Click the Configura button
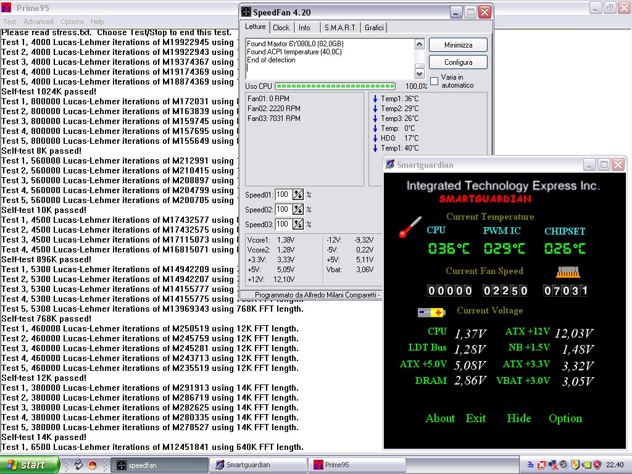This screenshot has width=632, height=474. [459, 62]
